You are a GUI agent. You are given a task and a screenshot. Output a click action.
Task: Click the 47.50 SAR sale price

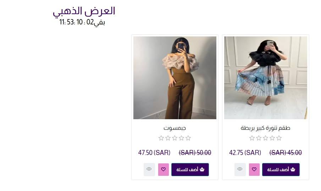[154, 153]
